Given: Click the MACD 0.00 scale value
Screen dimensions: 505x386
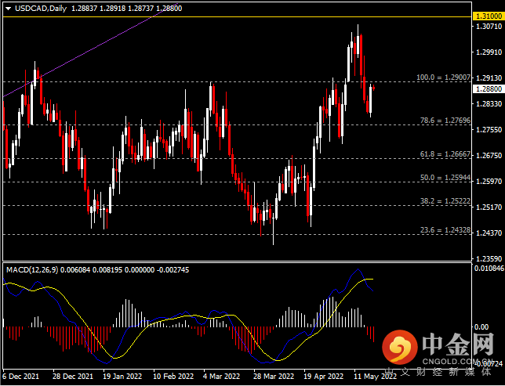Looking at the screenshot, I should tap(483, 327).
